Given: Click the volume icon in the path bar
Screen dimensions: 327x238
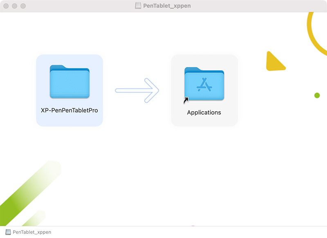Looking at the screenshot, I should (x=8, y=232).
